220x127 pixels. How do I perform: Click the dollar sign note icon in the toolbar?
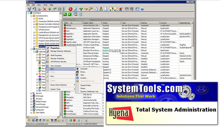(112, 9)
